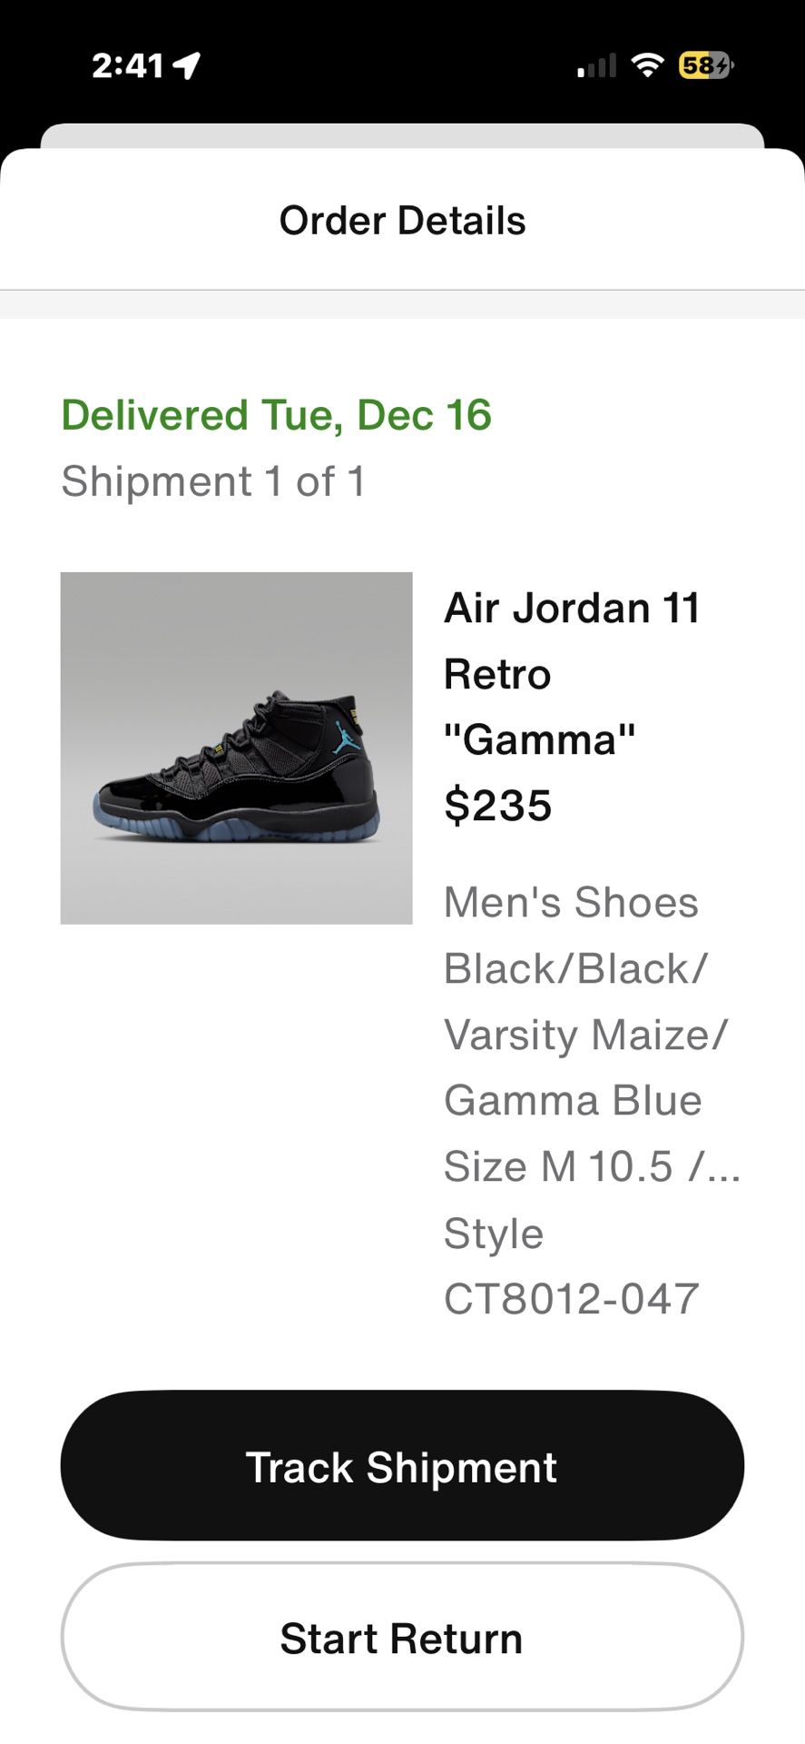Viewport: 805px width, 1744px height.
Task: Tap the Shipment 1 of 1 label
Action: click(213, 481)
